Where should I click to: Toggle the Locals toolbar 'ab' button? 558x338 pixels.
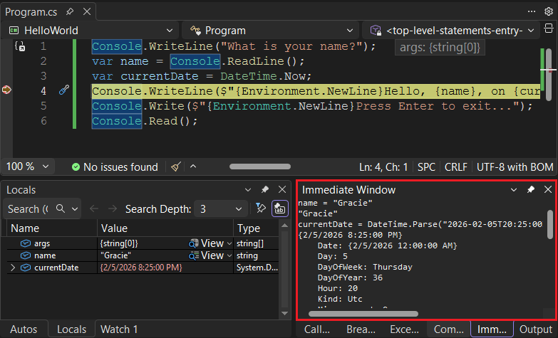click(x=279, y=208)
